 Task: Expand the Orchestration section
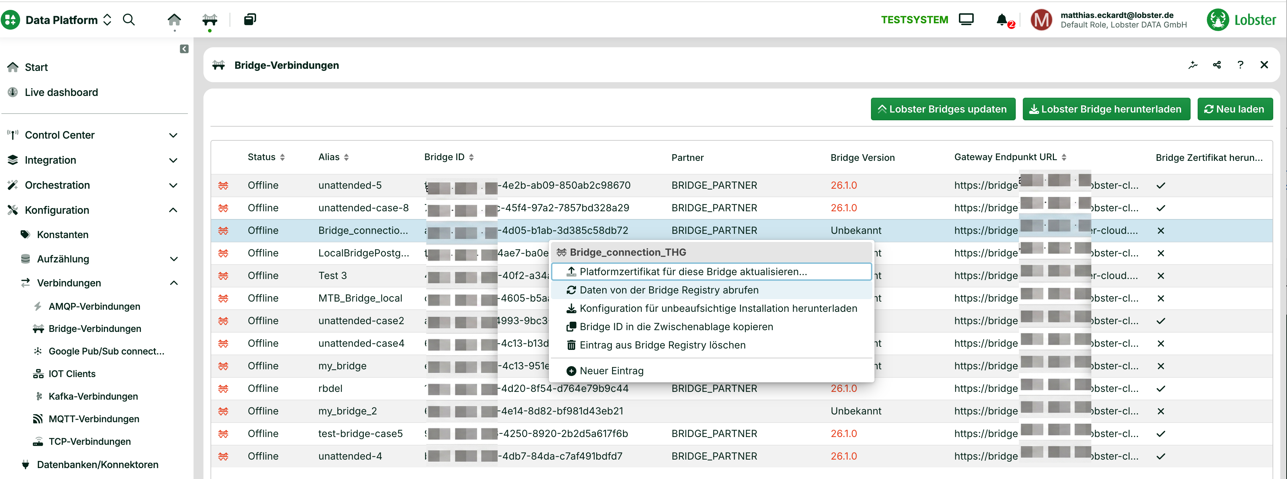pos(173,185)
